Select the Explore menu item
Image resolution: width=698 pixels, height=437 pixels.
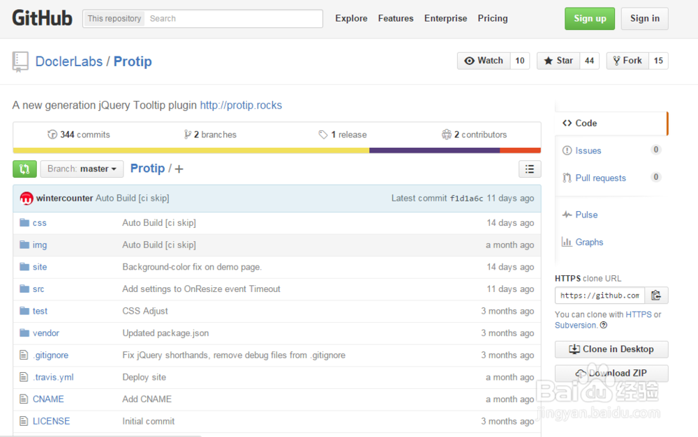(351, 18)
